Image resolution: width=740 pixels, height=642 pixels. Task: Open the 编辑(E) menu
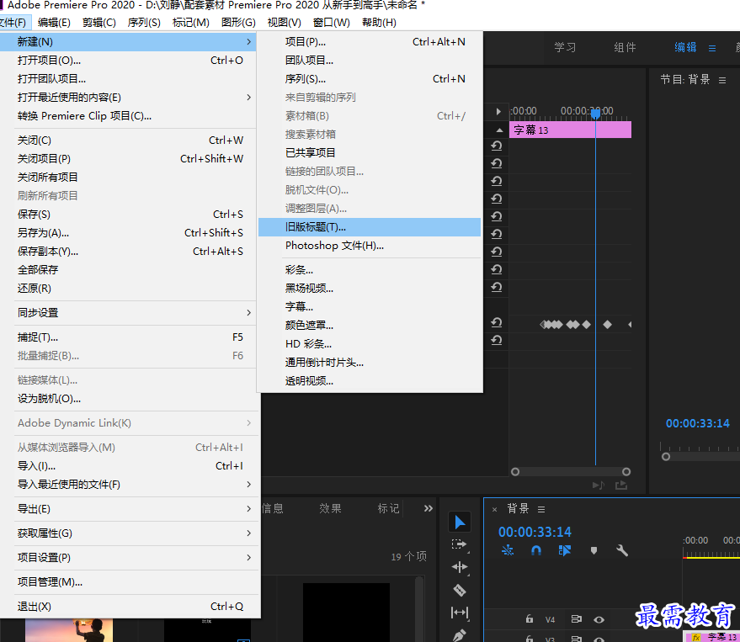(54, 23)
